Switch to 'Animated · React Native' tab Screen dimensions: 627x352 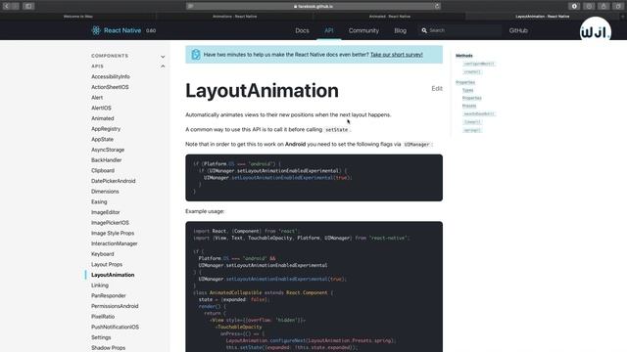[390, 17]
